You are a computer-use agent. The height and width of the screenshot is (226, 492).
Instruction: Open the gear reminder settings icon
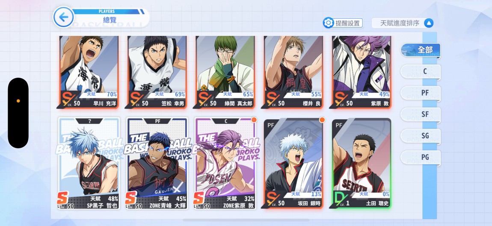click(329, 23)
